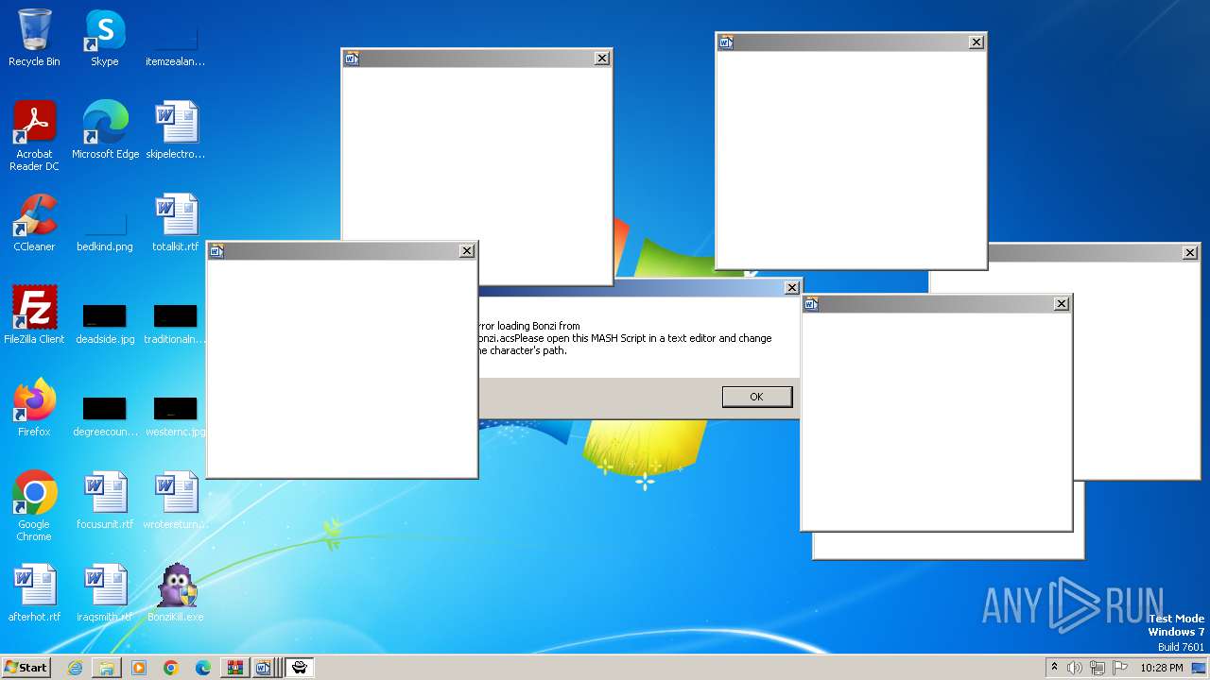Image resolution: width=1210 pixels, height=680 pixels.
Task: Switch to the Word taskbar button
Action: (266, 668)
